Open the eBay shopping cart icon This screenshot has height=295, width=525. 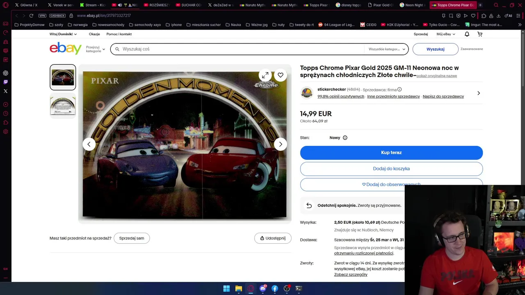[x=480, y=34]
